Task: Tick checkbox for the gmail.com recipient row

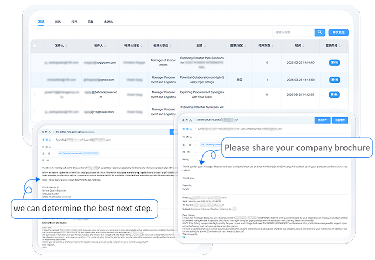Action: [34, 80]
